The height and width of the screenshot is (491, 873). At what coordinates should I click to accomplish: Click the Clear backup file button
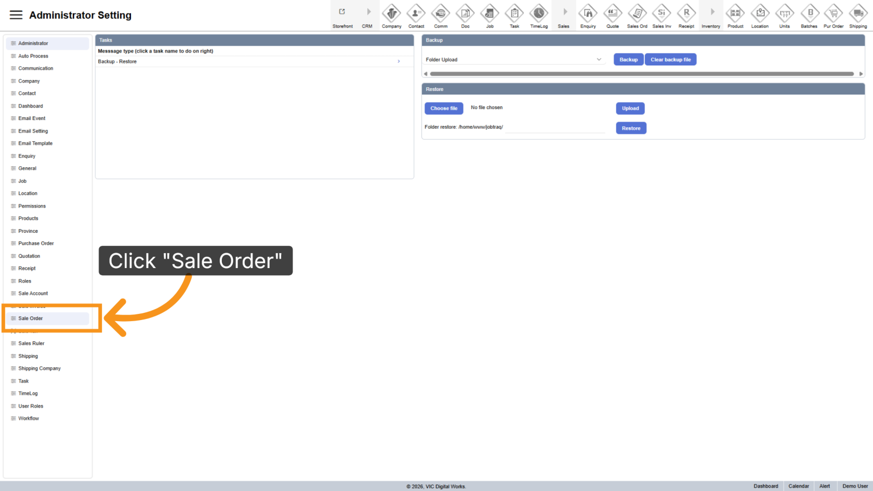coord(671,60)
